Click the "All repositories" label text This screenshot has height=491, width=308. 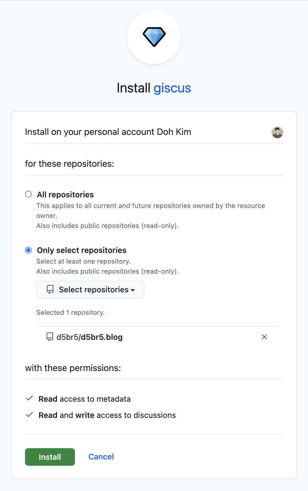(x=65, y=195)
